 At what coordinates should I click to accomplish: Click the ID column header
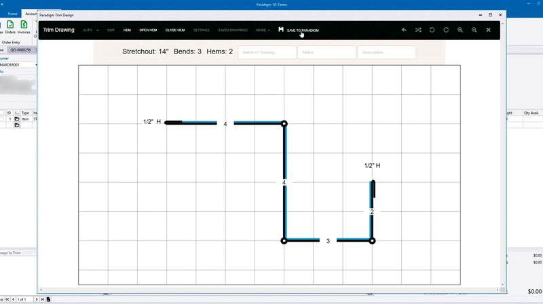pos(9,113)
